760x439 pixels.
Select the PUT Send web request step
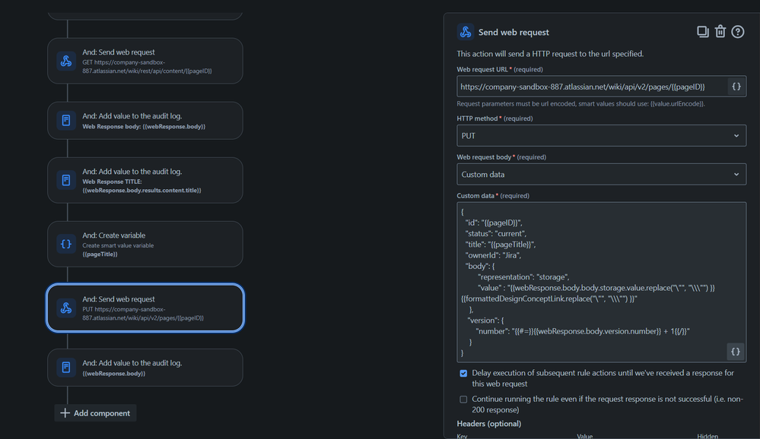click(x=145, y=308)
